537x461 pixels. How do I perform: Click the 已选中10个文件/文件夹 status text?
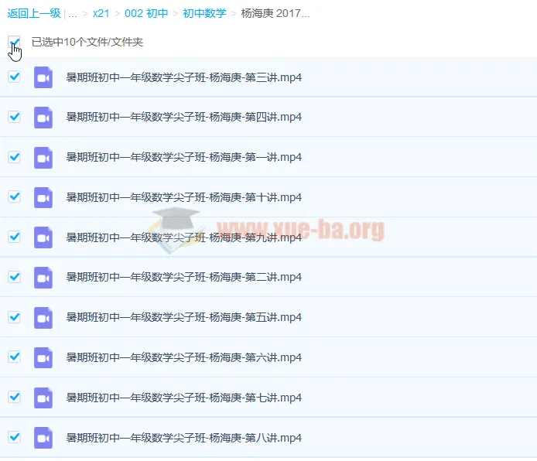[87, 42]
